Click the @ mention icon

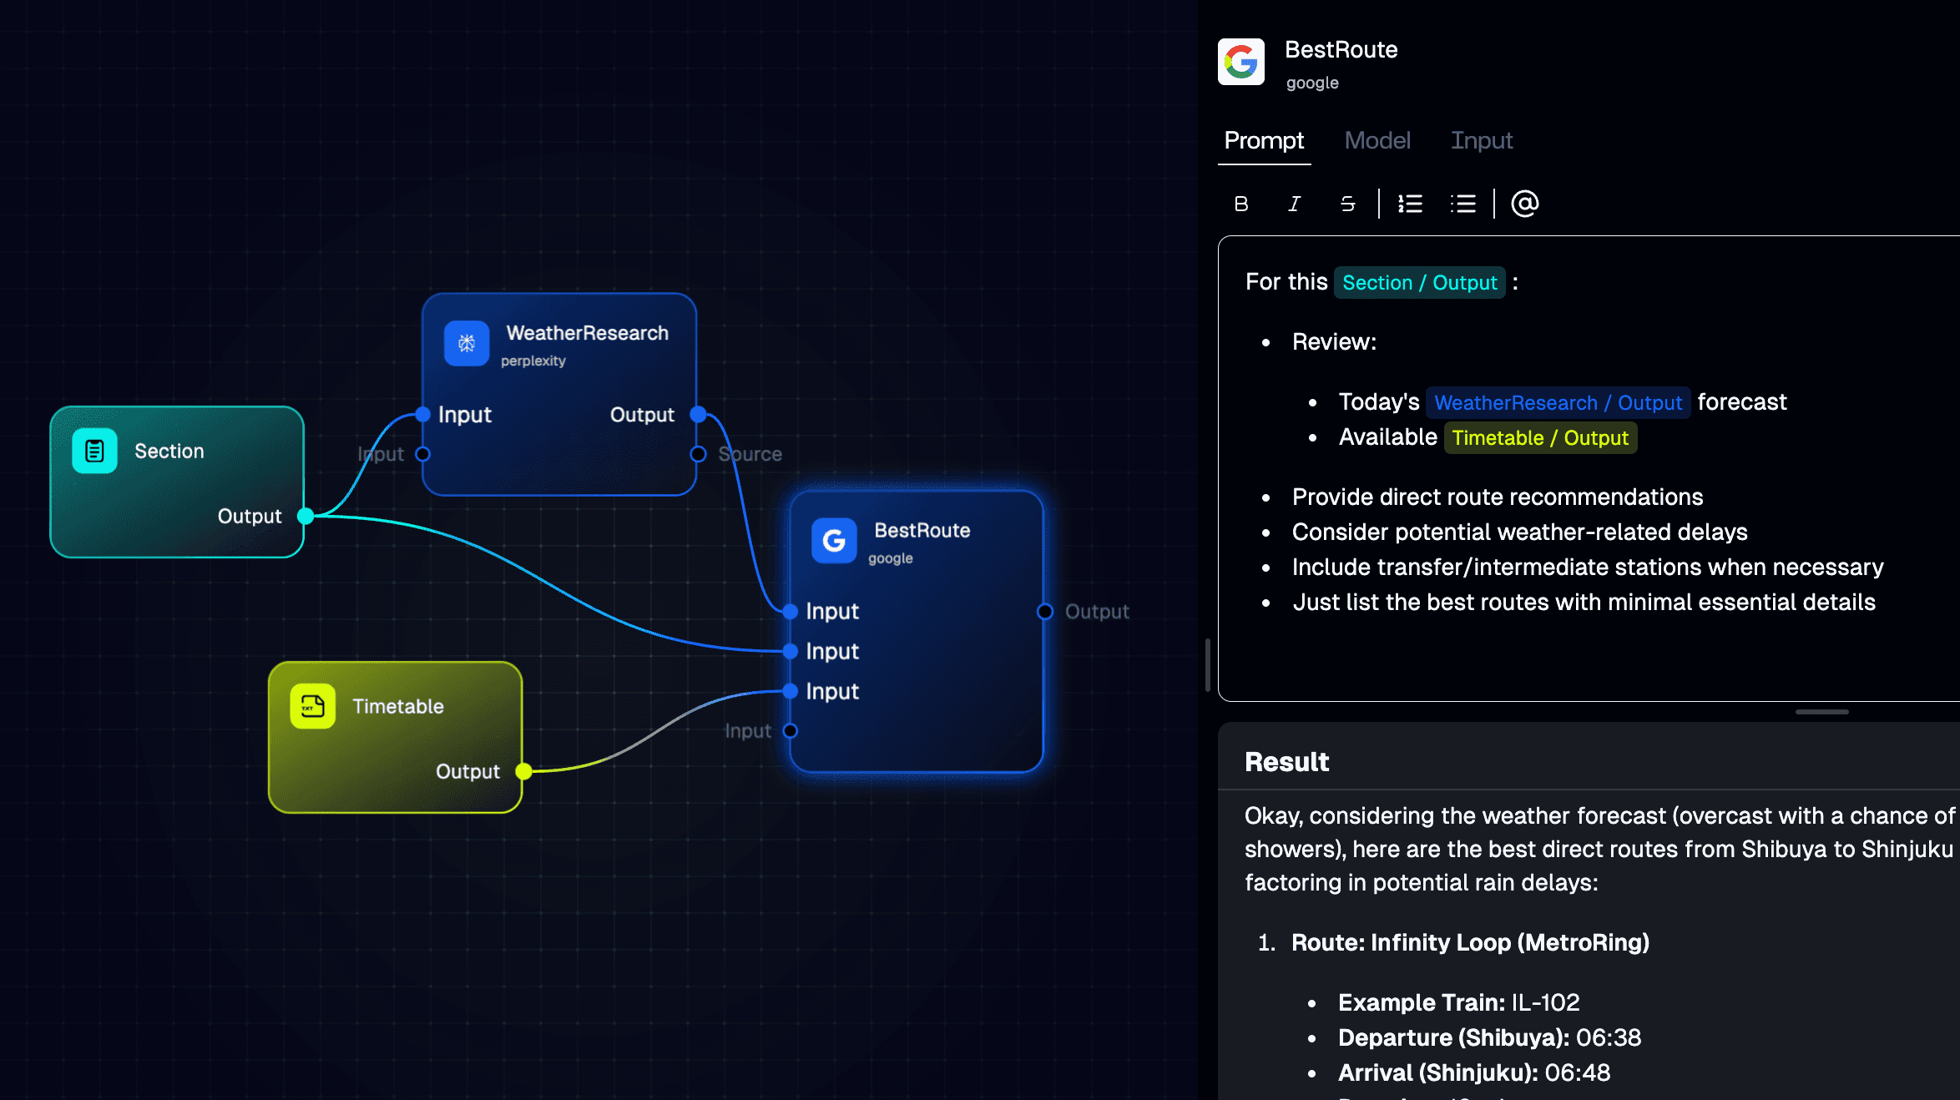(1524, 204)
